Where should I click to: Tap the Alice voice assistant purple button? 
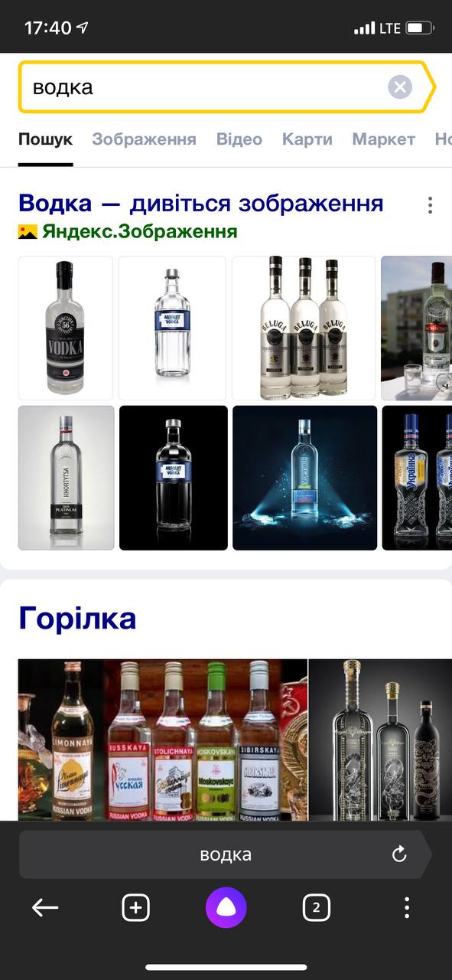pyautogui.click(x=226, y=908)
